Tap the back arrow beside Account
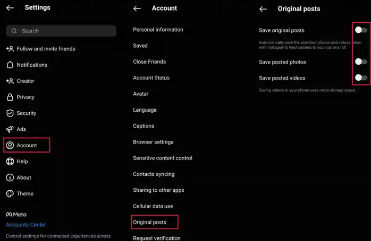The width and height of the screenshot is (371, 241). click(137, 8)
